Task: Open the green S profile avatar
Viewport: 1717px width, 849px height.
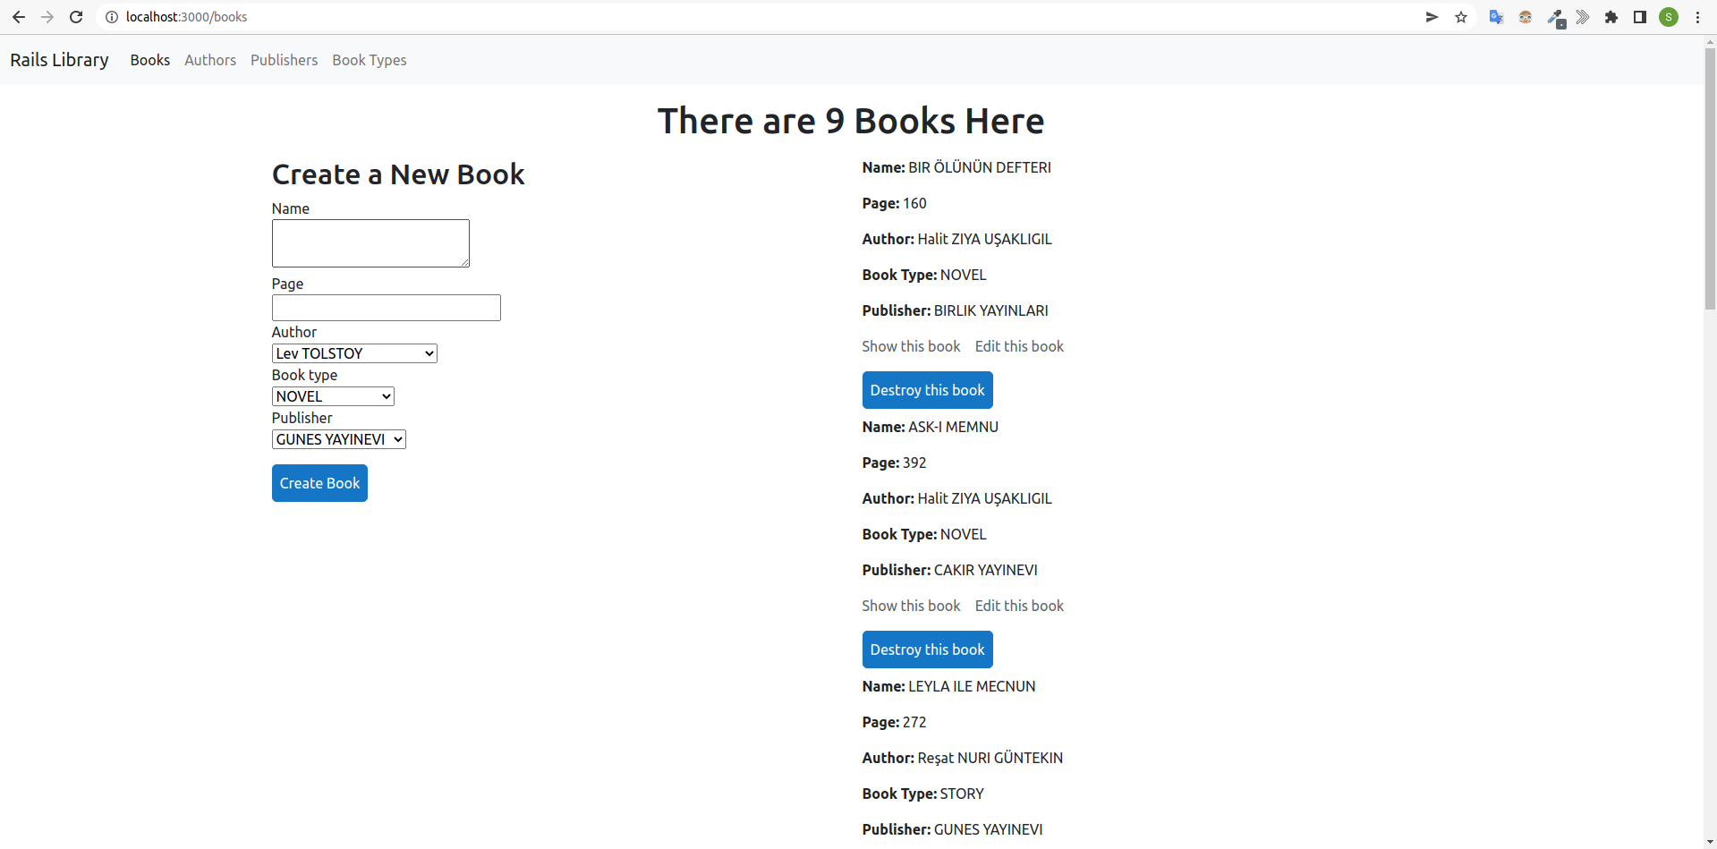Action: pos(1669,17)
